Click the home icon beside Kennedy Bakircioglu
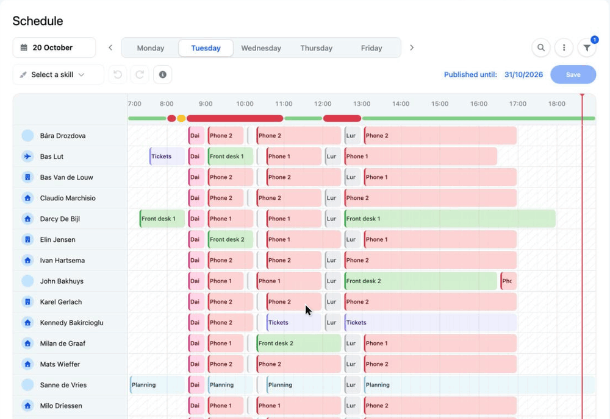The height and width of the screenshot is (419, 610). coord(27,323)
